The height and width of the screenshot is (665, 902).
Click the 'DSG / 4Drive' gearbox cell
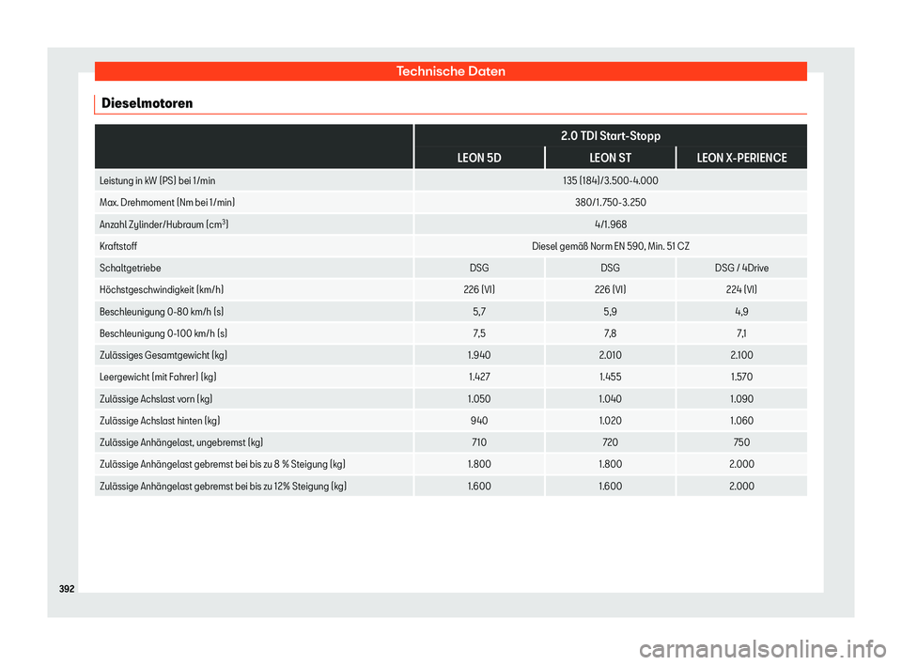[741, 268]
